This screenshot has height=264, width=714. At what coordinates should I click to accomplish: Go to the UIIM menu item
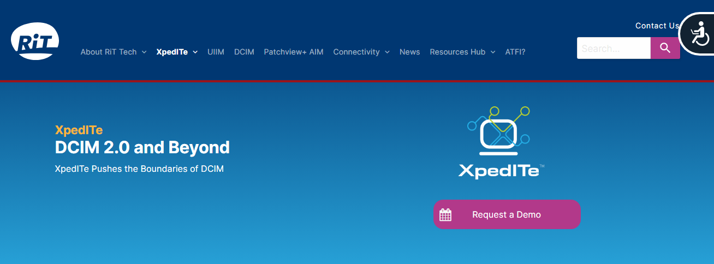(x=216, y=52)
